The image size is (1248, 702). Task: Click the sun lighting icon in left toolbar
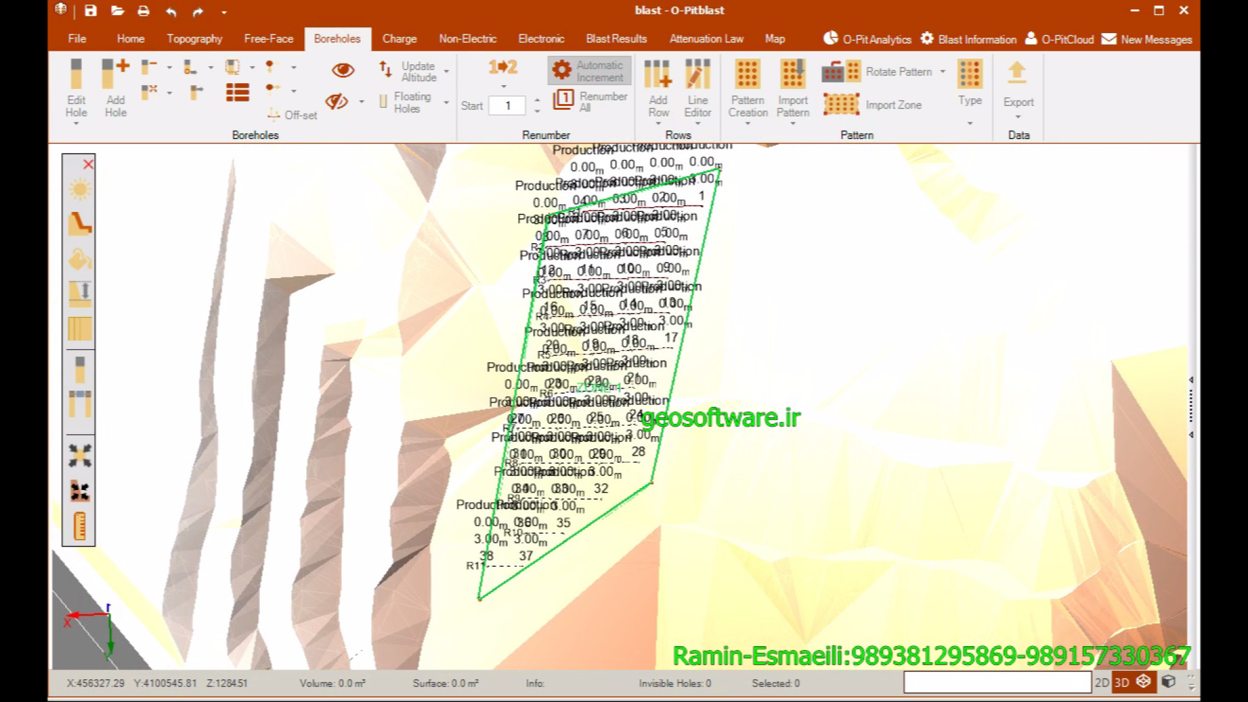coord(80,190)
